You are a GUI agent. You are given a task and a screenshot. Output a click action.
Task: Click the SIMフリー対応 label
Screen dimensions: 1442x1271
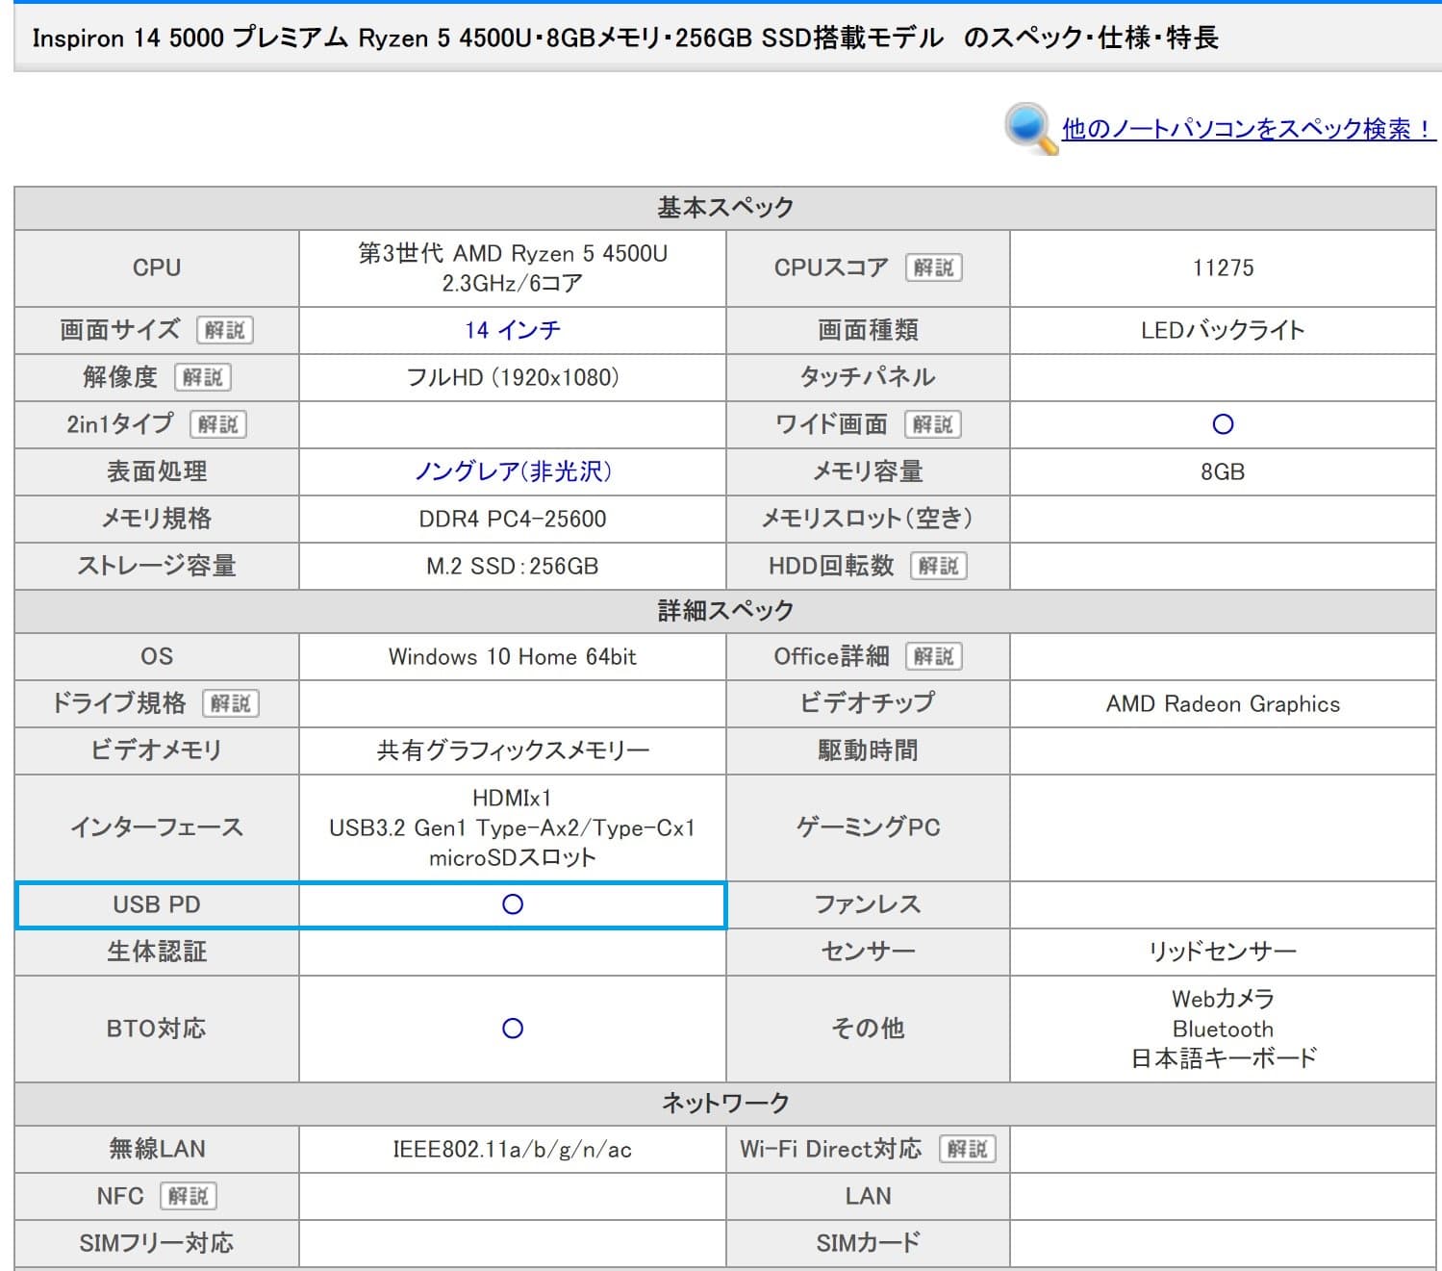(157, 1243)
